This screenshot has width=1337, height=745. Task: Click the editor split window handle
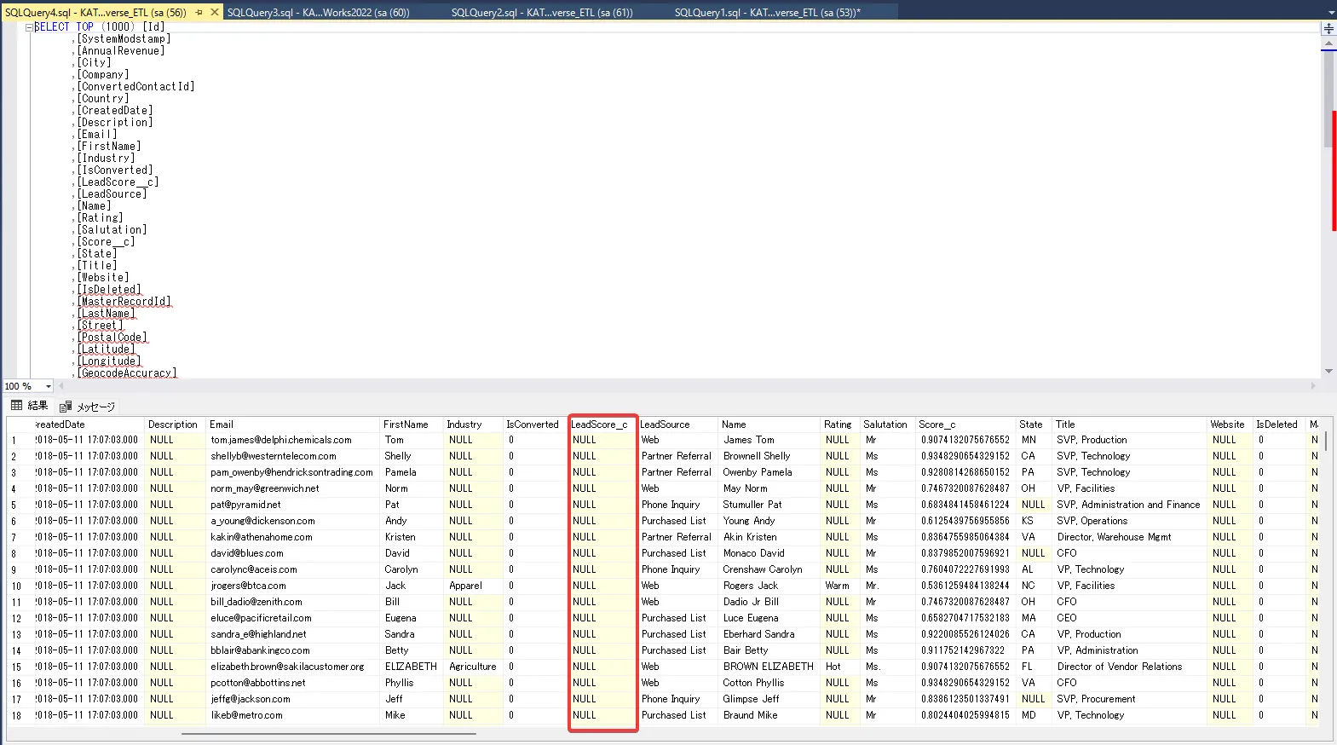pos(1328,28)
